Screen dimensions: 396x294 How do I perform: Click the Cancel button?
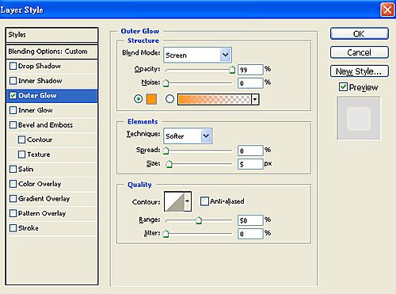[x=360, y=52]
